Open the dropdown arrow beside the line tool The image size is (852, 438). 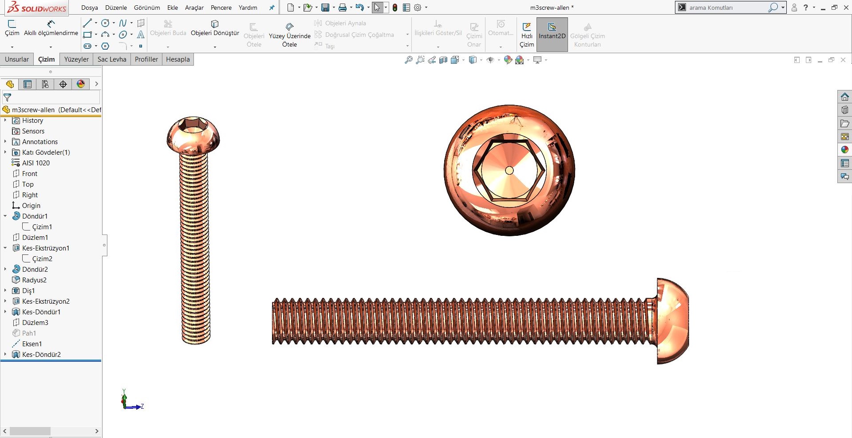pos(96,23)
